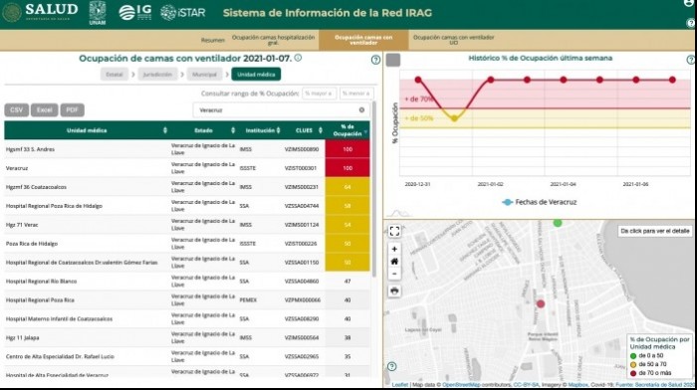Open help icon beside bed occupancy title
Viewport: 697px width, 390px height.
[375, 60]
